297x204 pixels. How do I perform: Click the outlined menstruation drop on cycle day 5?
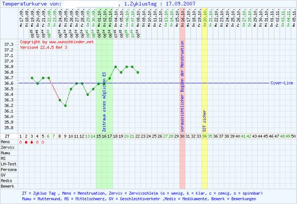coord(43,142)
